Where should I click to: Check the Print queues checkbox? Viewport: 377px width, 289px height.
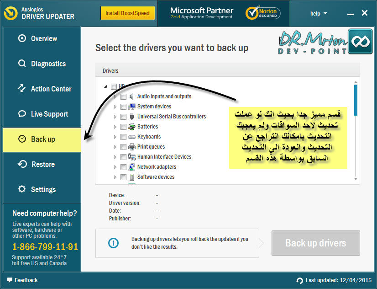(x=123, y=147)
